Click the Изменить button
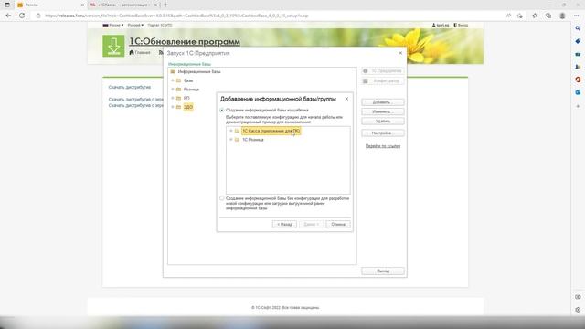 pos(383,111)
